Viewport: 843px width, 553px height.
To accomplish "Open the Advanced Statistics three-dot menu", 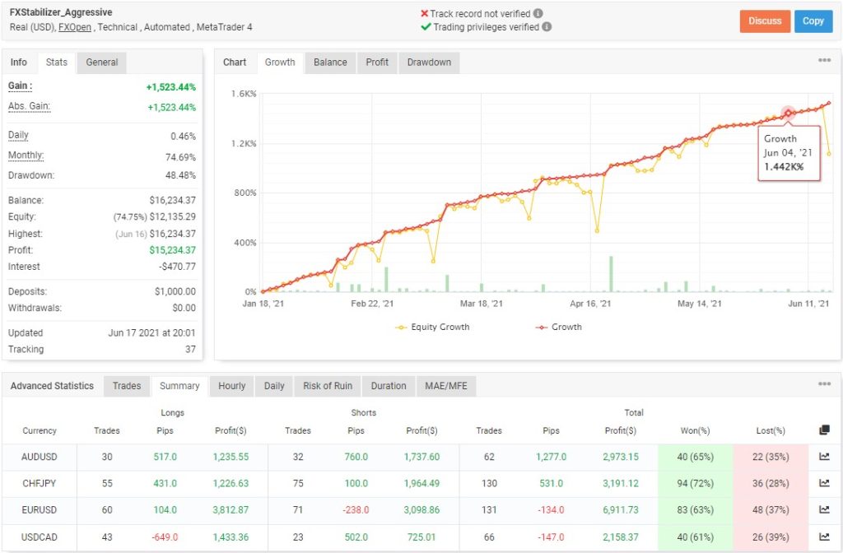I will tap(824, 383).
